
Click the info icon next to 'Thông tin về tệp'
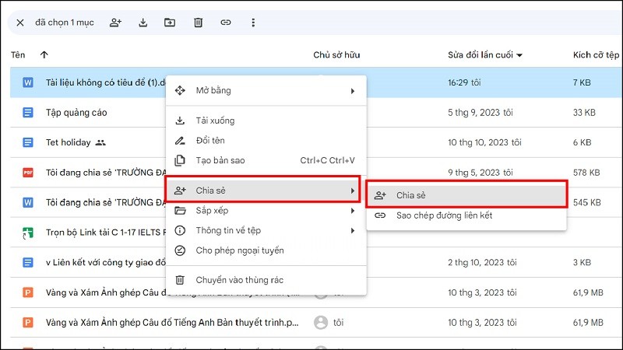pos(180,230)
